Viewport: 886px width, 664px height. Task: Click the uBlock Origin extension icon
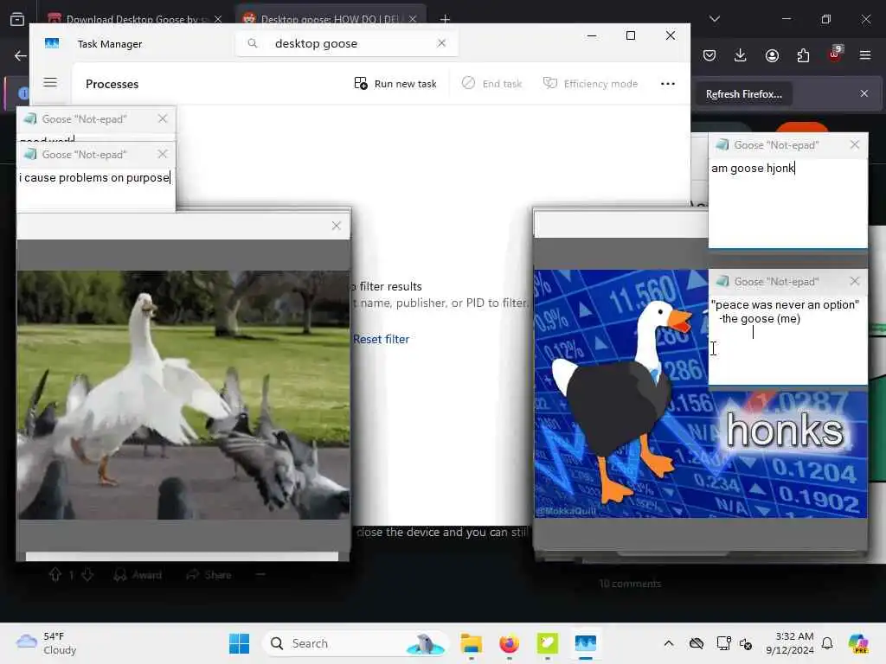coord(835,54)
